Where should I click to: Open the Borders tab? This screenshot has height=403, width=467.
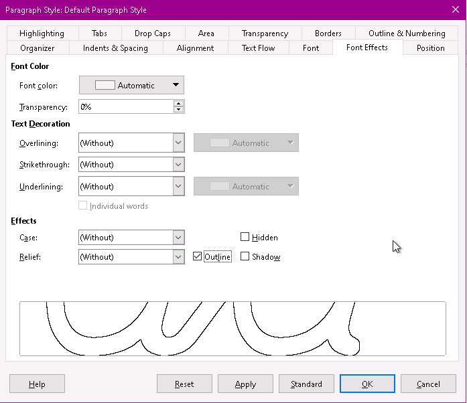[x=328, y=33]
